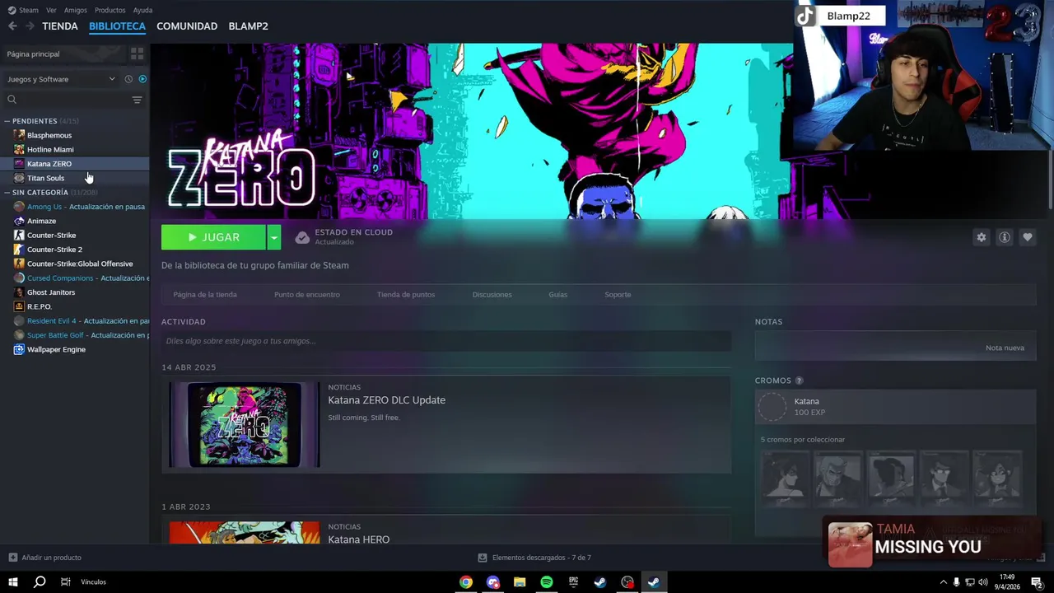
Task: Open File Explorer from taskbar
Action: click(520, 582)
